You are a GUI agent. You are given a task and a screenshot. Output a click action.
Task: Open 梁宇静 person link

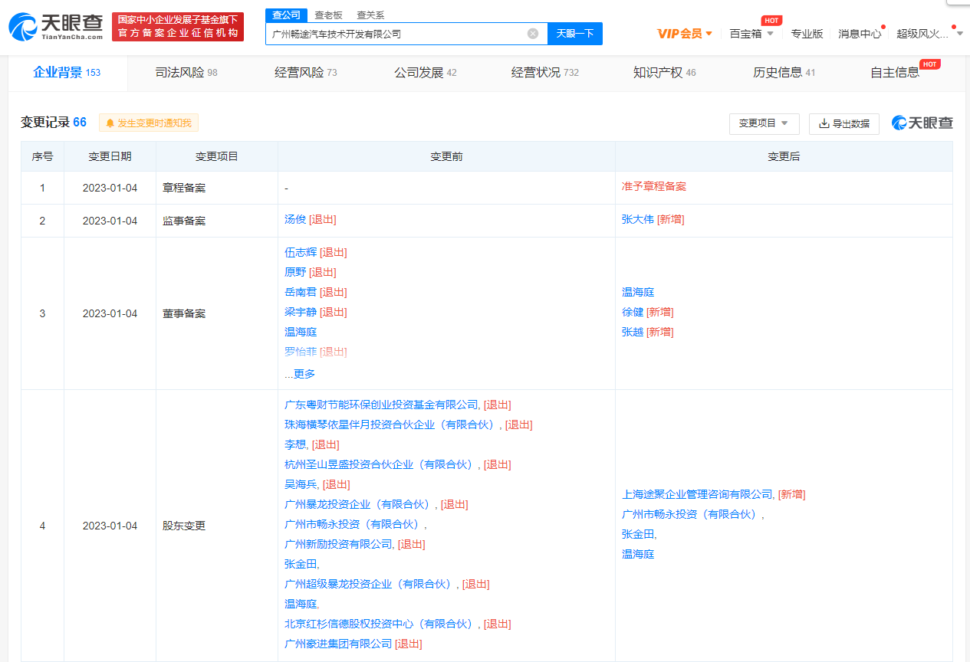[x=301, y=312]
